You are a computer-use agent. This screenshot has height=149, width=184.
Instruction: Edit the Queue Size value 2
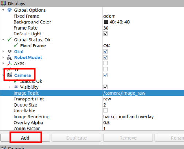(104, 105)
